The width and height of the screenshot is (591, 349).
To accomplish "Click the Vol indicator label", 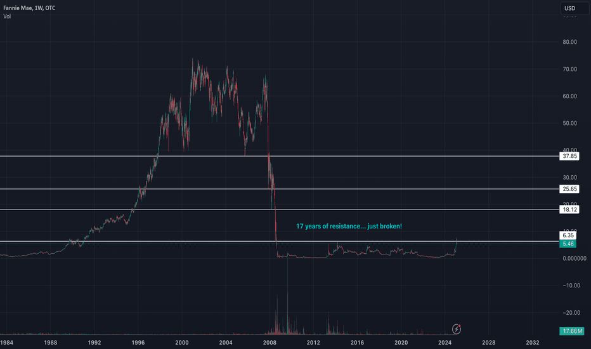I will [7, 16].
